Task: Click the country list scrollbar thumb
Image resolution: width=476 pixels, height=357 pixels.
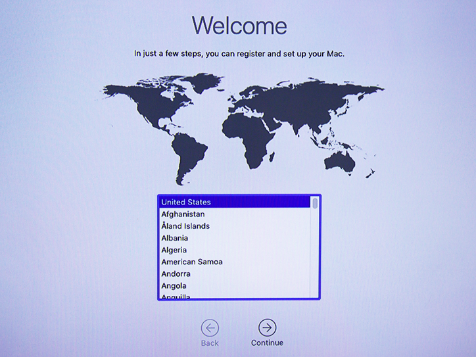Action: coord(315,203)
